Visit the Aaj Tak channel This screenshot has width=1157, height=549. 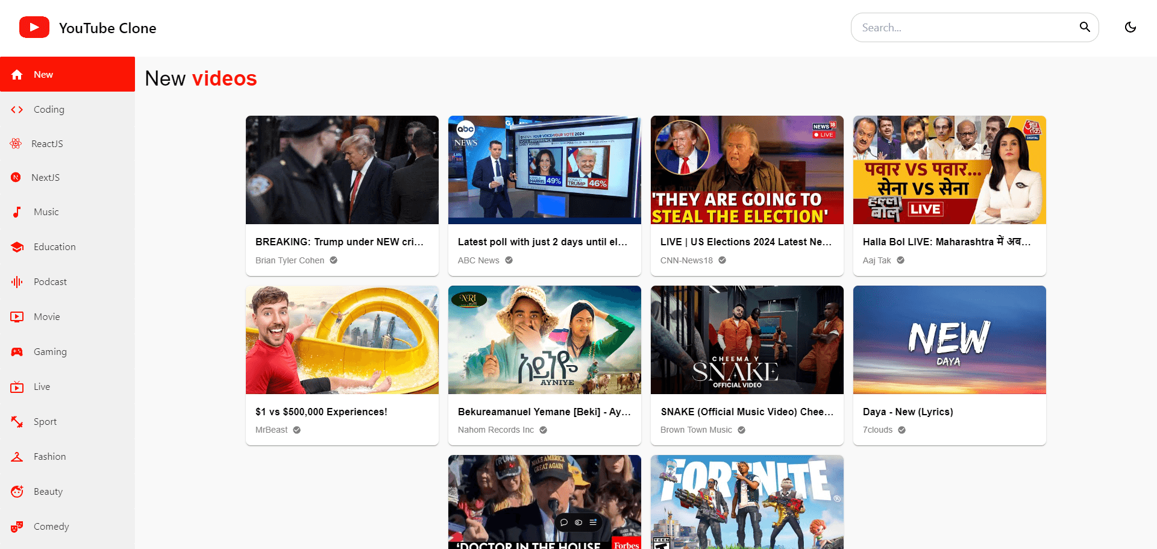click(877, 260)
